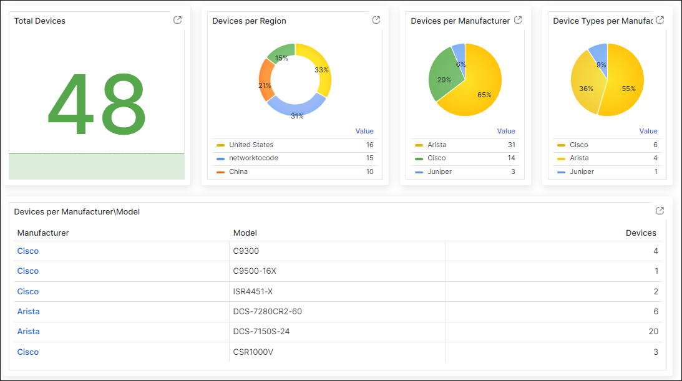
Task: Open the Devices per Region external link icon
Action: [x=376, y=19]
